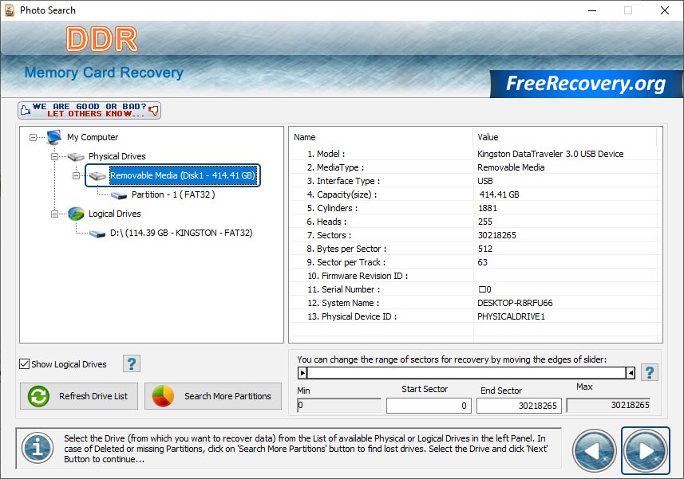Click the '1. Model :' row name
This screenshot has height=479, width=684.
coord(326,154)
